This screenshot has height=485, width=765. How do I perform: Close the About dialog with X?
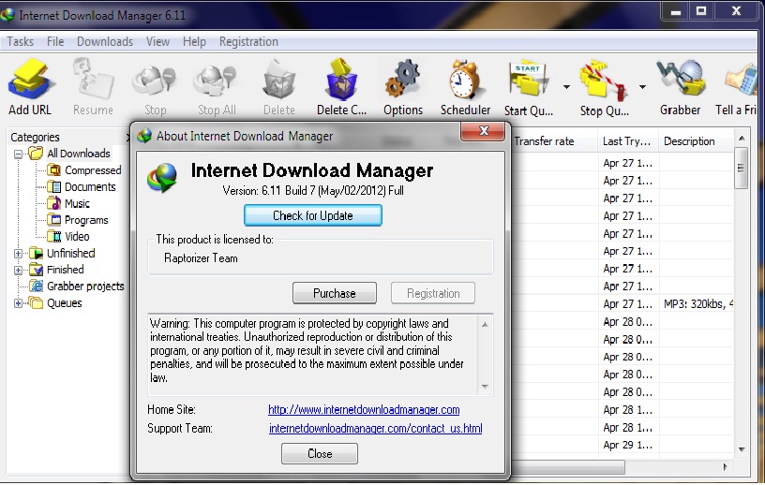pos(483,131)
